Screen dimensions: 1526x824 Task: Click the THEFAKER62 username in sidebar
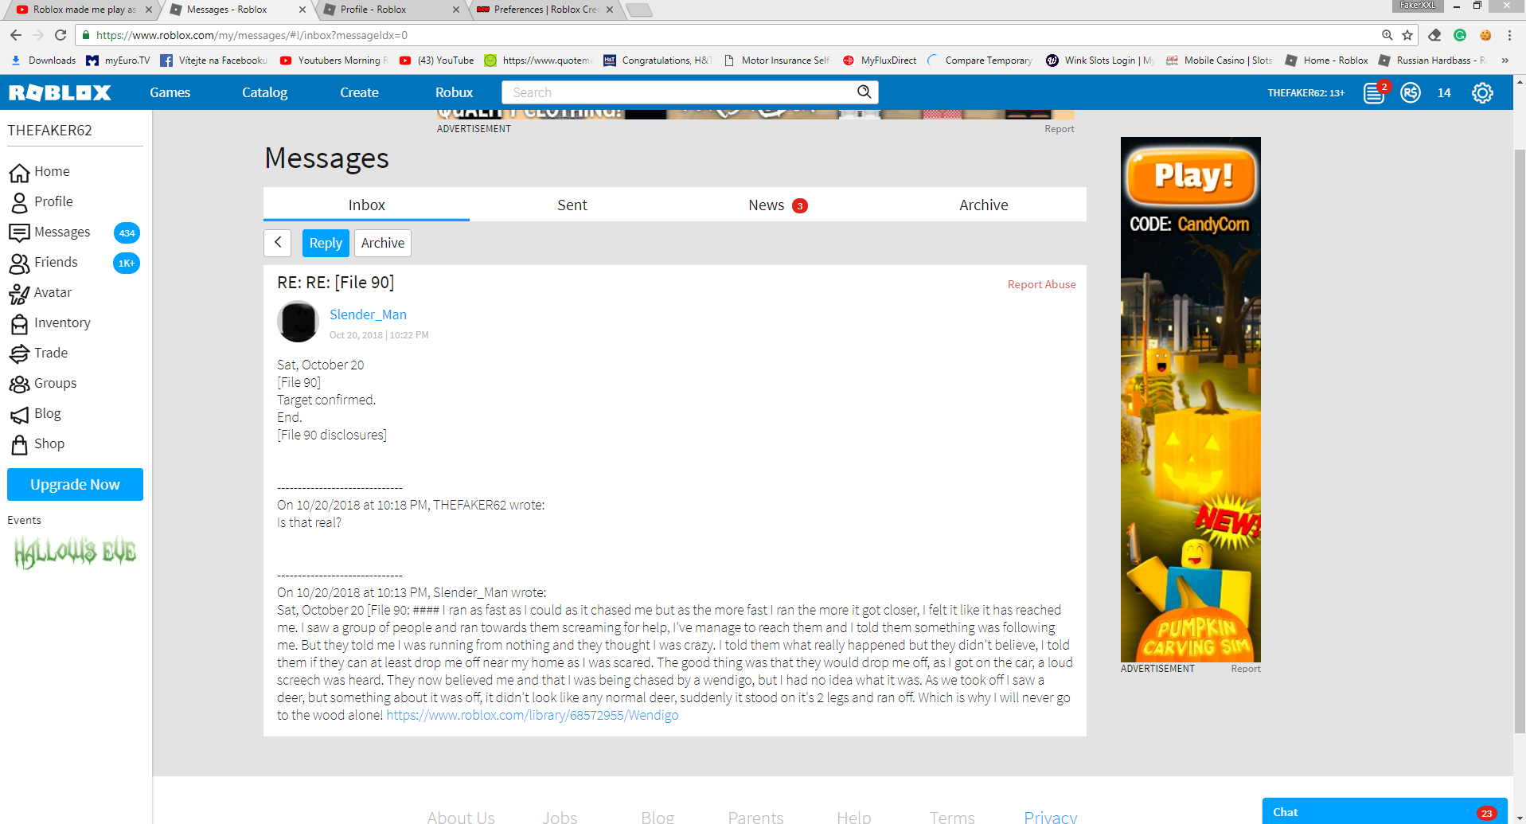click(49, 131)
